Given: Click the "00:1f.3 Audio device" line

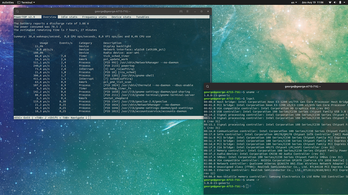Looking at the screenshot, I should point(264,154).
